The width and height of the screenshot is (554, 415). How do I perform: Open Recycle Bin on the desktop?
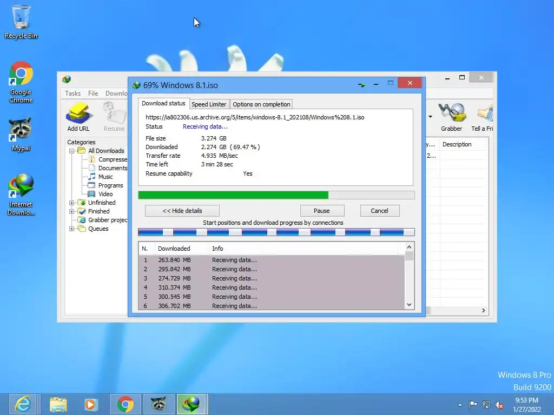coord(21,22)
